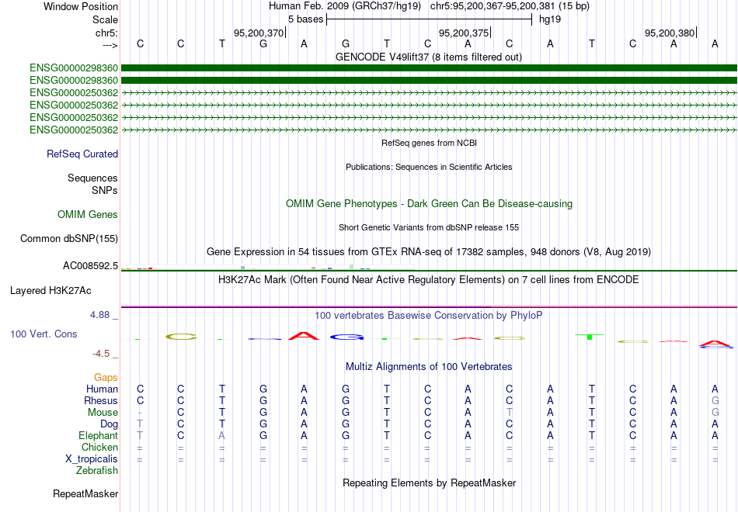Screen dimensions: 738x512
Task: Click the ---> sequence direction label
Action: 110,45
